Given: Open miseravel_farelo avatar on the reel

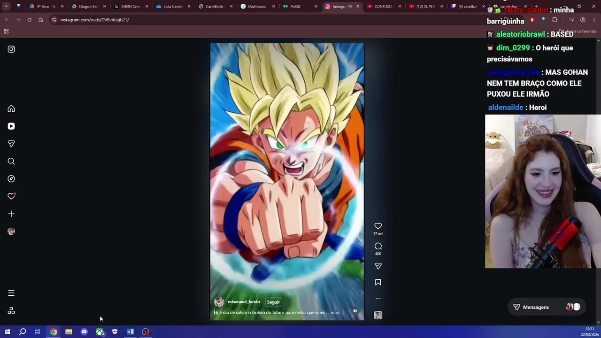Looking at the screenshot, I should click(x=219, y=302).
